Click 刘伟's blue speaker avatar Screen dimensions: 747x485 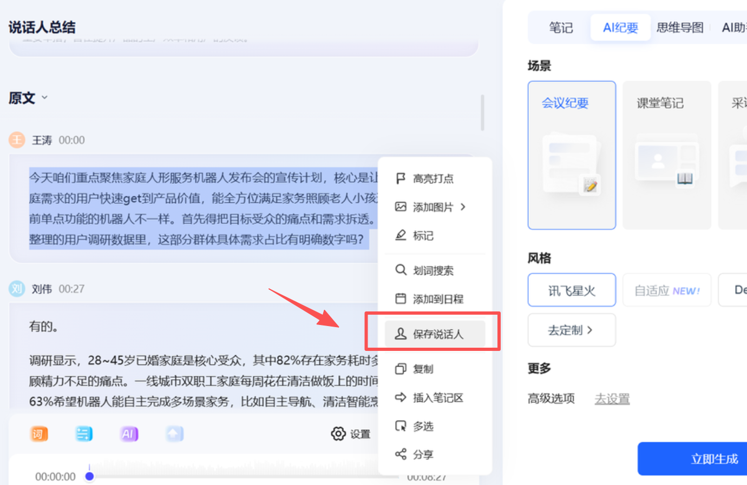(17, 289)
